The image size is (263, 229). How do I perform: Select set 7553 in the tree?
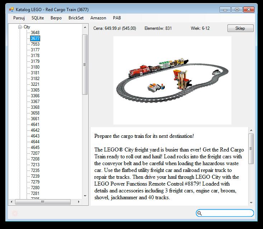point(35,44)
